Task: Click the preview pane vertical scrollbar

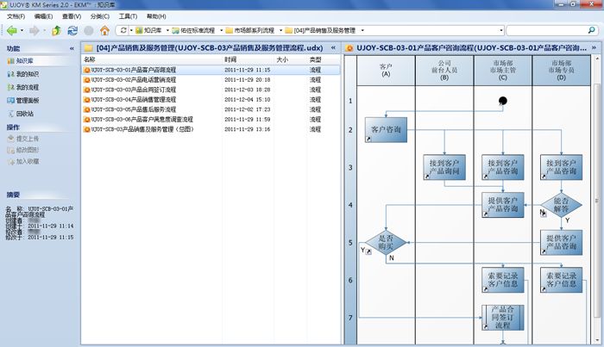Action: coord(597,200)
